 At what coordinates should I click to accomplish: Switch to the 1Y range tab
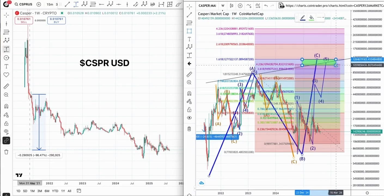click(63, 191)
